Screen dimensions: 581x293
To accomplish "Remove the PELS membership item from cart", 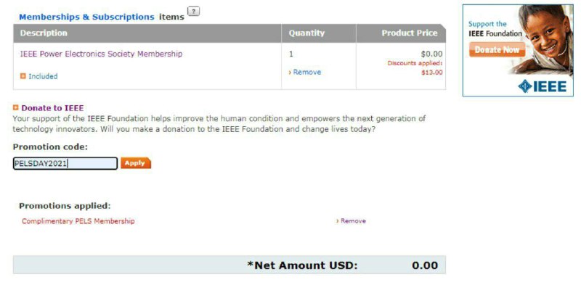I will click(x=305, y=72).
